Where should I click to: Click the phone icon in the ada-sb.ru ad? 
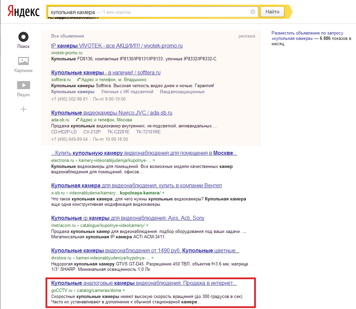77,120
